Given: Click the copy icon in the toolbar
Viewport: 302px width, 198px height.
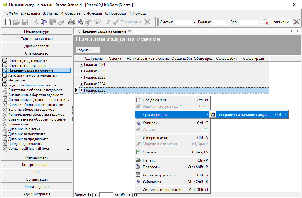Looking at the screenshot, I should pyautogui.click(x=44, y=22).
